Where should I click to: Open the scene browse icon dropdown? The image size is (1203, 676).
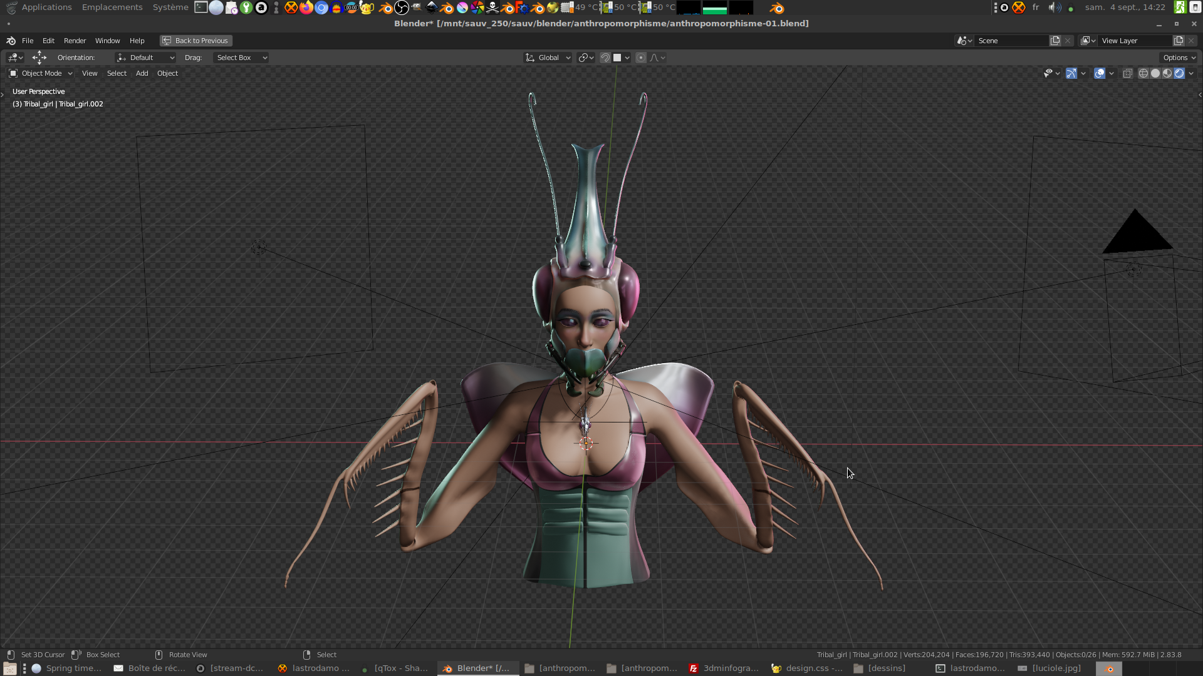click(964, 41)
